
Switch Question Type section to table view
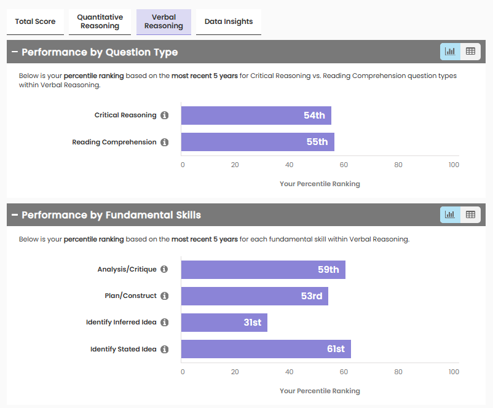470,52
